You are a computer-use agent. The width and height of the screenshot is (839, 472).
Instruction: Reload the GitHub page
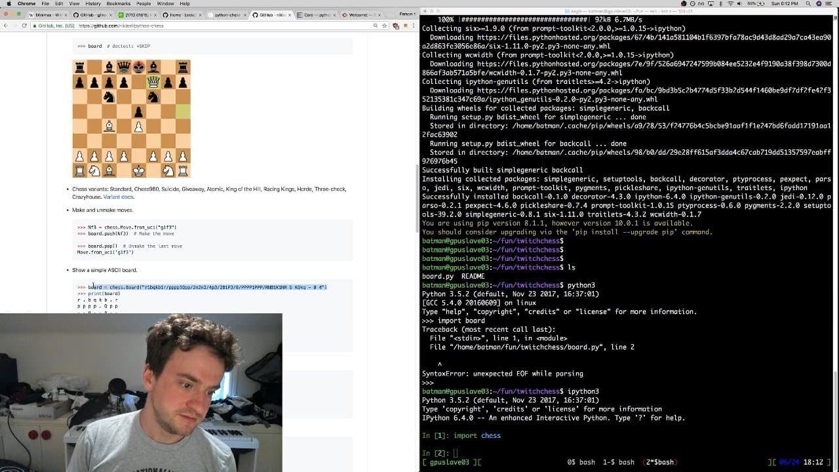tap(24, 26)
